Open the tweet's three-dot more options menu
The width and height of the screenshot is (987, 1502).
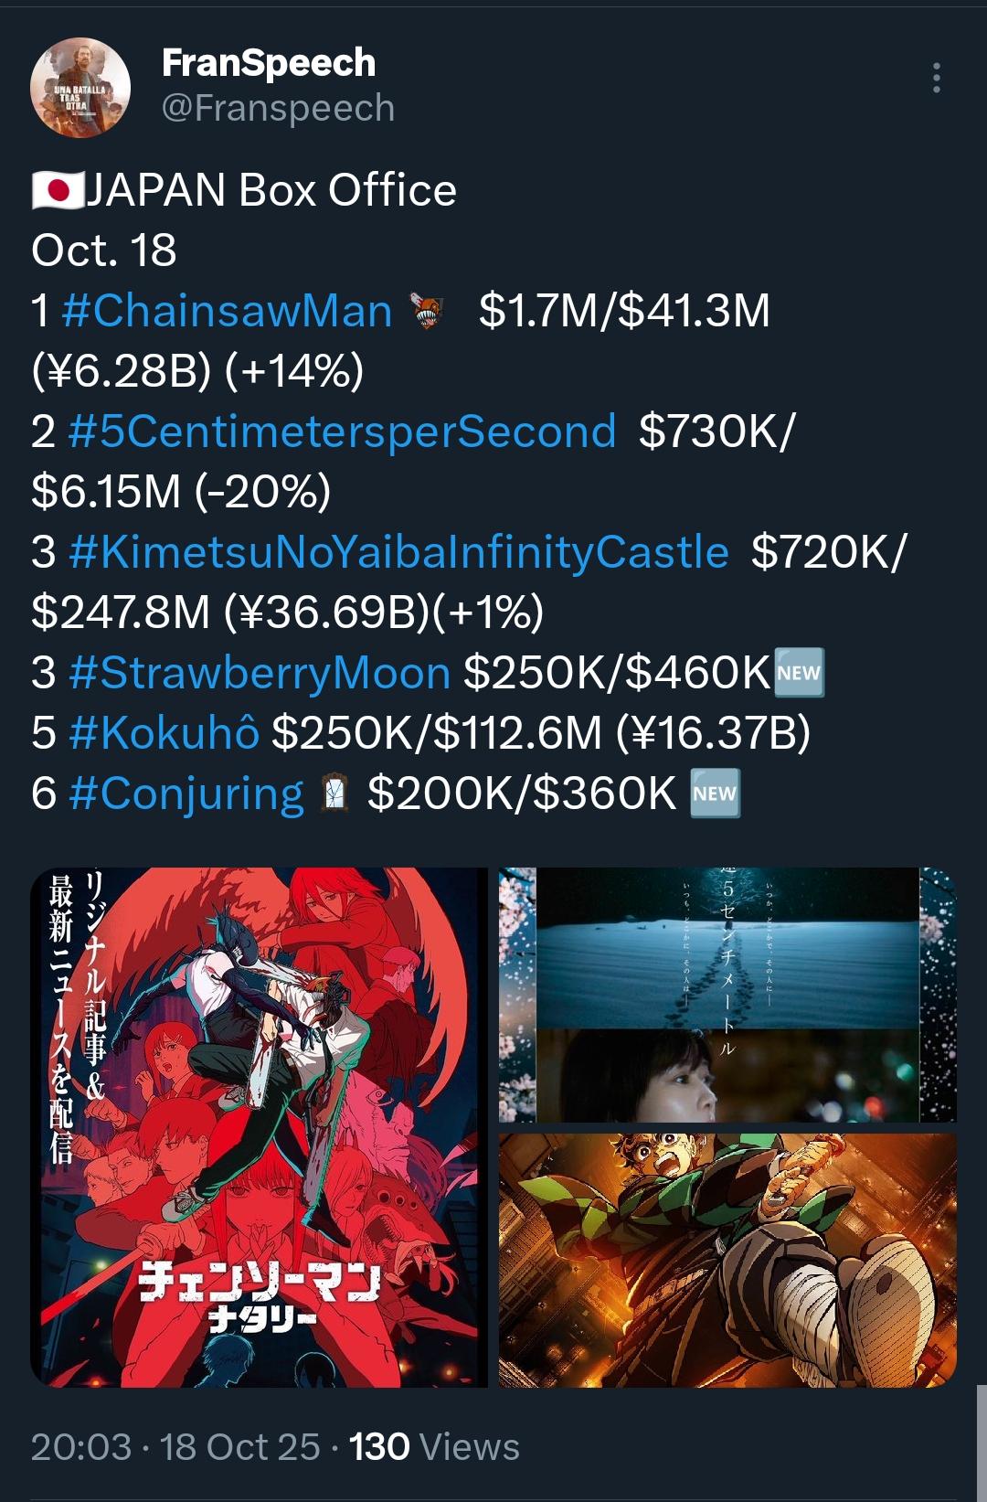point(936,78)
